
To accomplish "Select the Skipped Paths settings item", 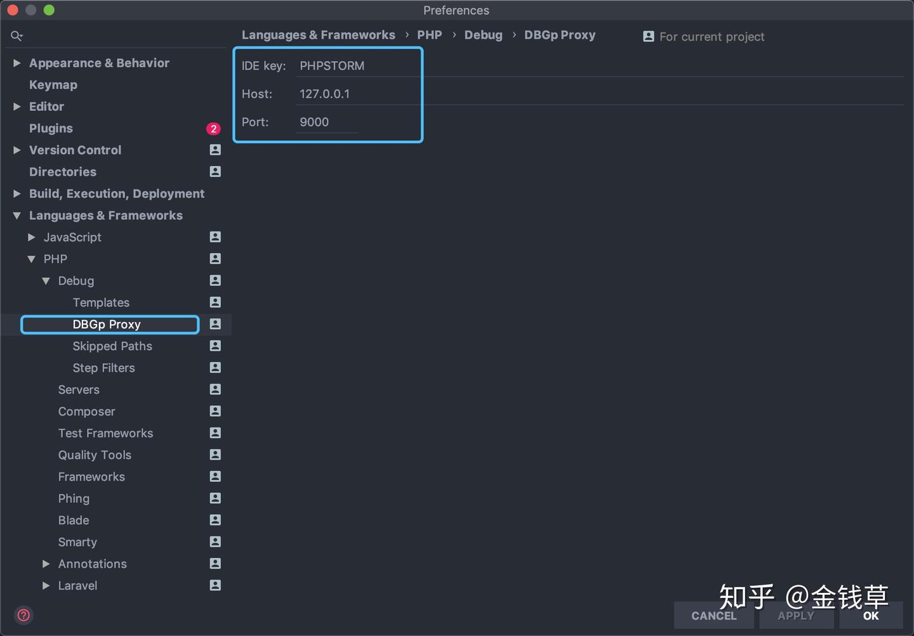I will click(112, 346).
